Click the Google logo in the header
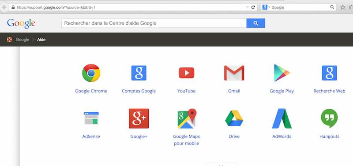This screenshot has width=353, height=166. coord(21,23)
